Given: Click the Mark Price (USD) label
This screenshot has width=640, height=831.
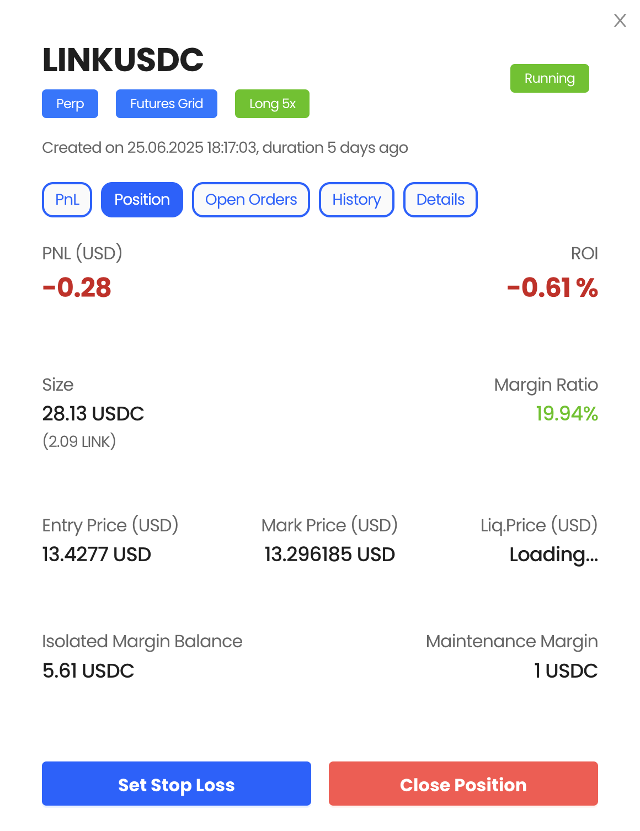Looking at the screenshot, I should (329, 525).
